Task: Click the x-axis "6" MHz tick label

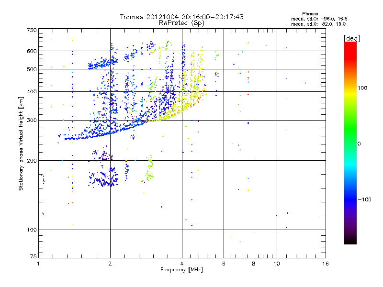Action: point(224,264)
